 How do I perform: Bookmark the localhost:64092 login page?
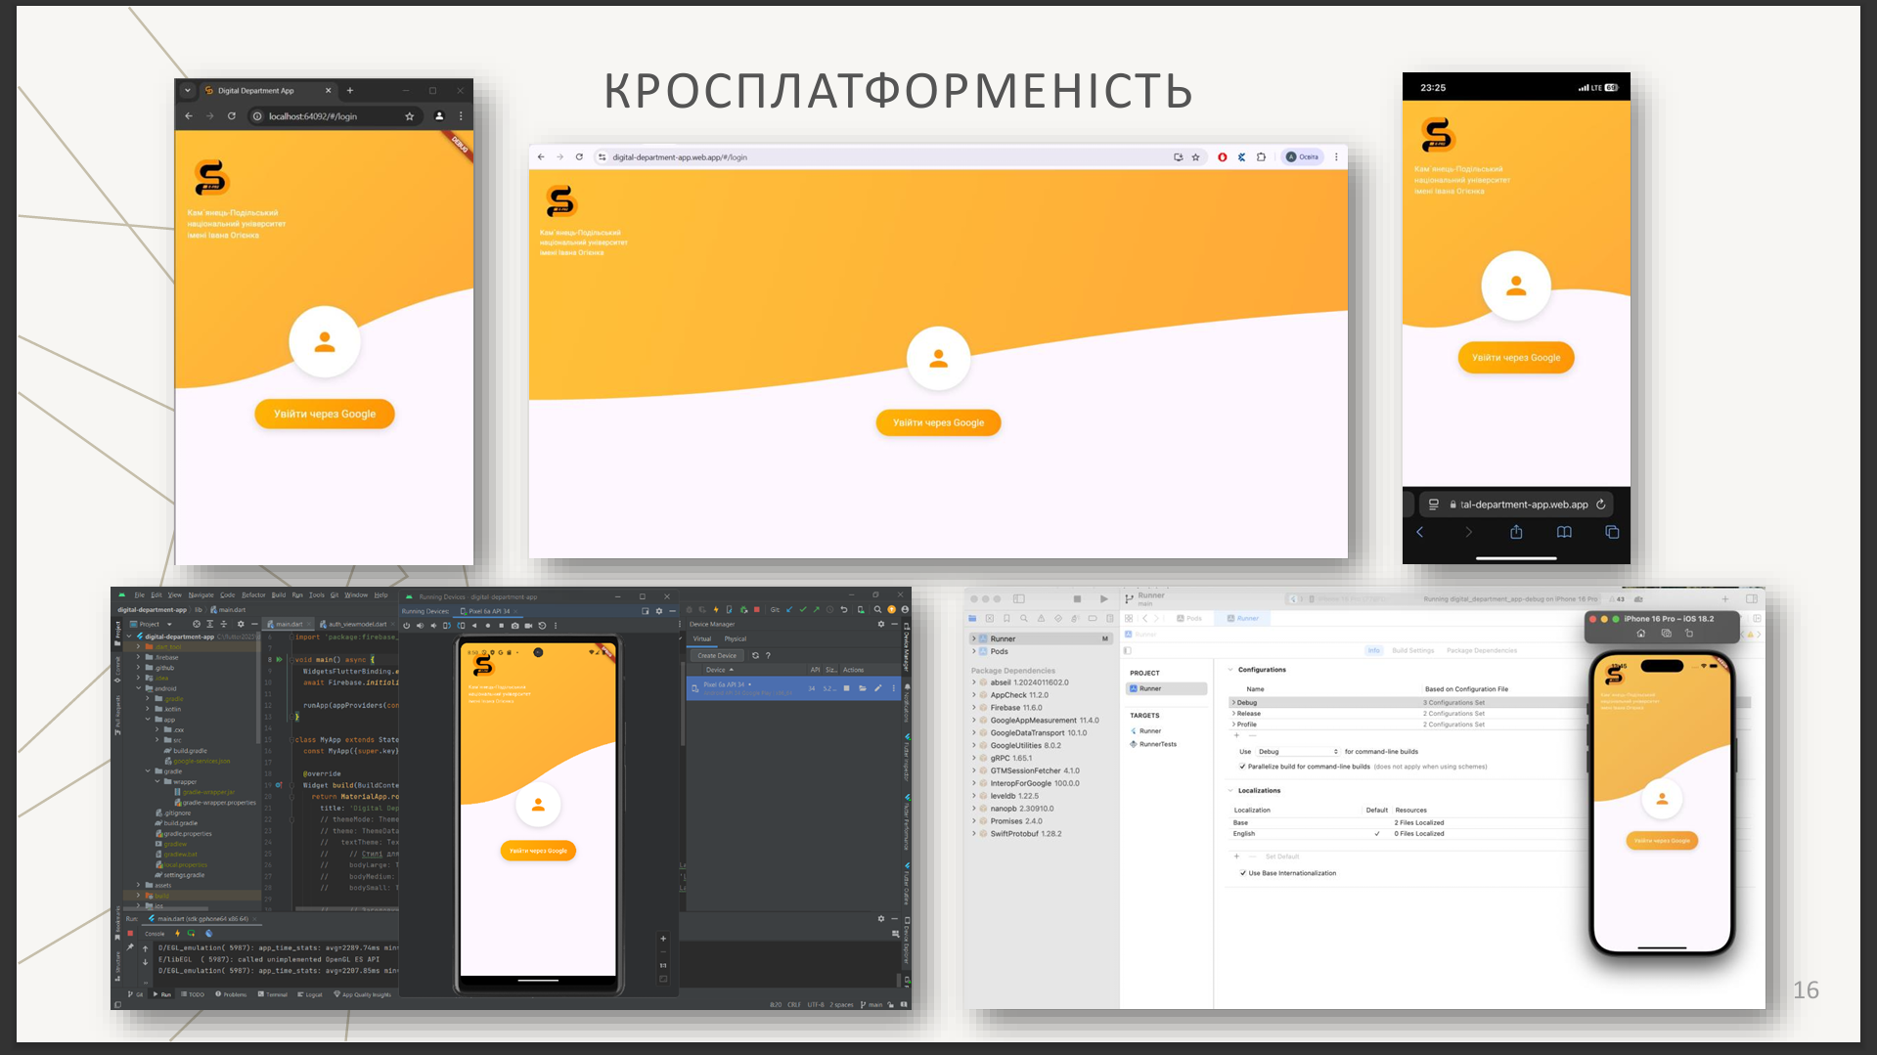[410, 116]
